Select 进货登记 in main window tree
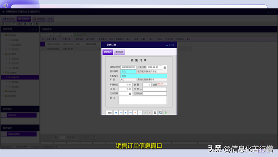 point(15,63)
